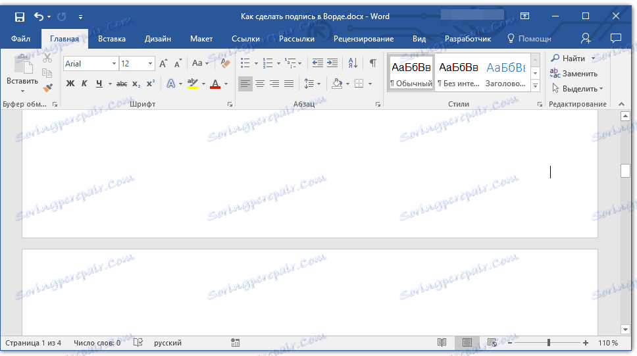This screenshot has height=356, width=637.
Task: Copy selection to clipboard
Action: (x=47, y=73)
